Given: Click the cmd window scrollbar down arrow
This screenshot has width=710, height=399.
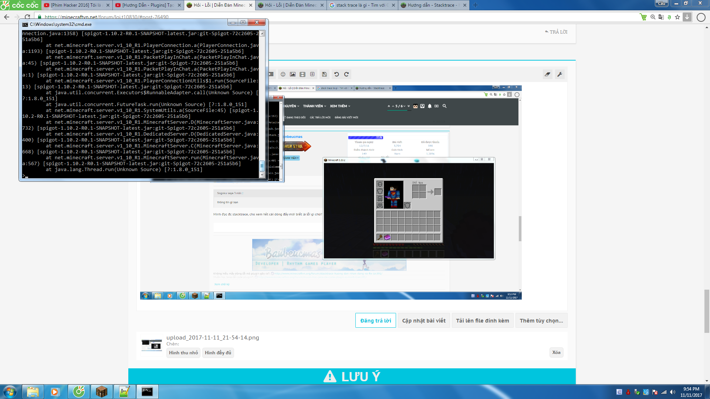Looking at the screenshot, I should tap(262, 175).
